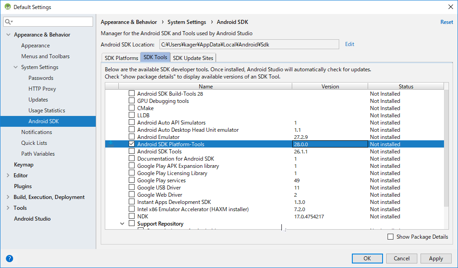The height and width of the screenshot is (268, 458).
Task: Click the help question mark icon
Action: (9, 259)
